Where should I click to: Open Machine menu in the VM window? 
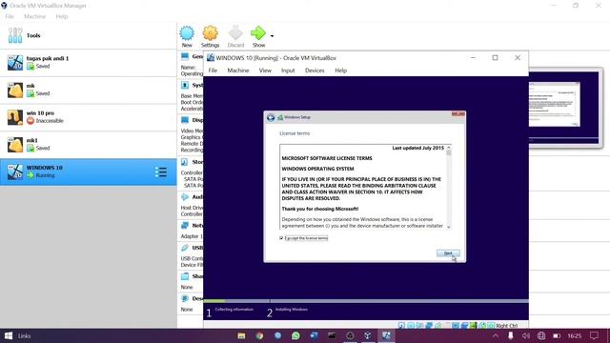tap(238, 71)
